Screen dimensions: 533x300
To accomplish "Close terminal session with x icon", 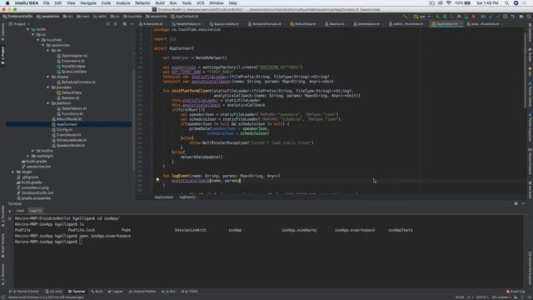I will (x=9, y=218).
